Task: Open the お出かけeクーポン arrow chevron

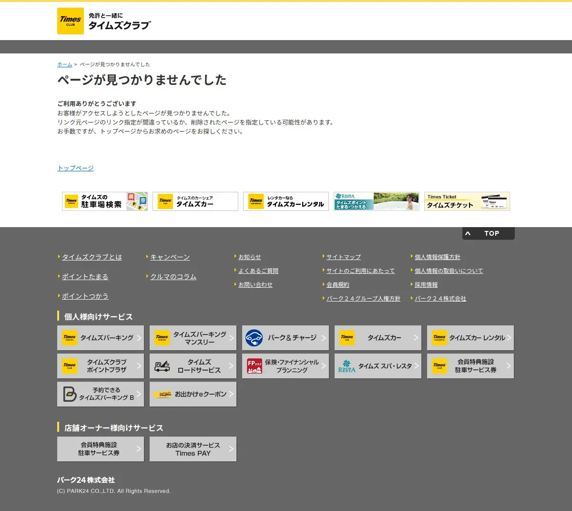Action: click(231, 394)
